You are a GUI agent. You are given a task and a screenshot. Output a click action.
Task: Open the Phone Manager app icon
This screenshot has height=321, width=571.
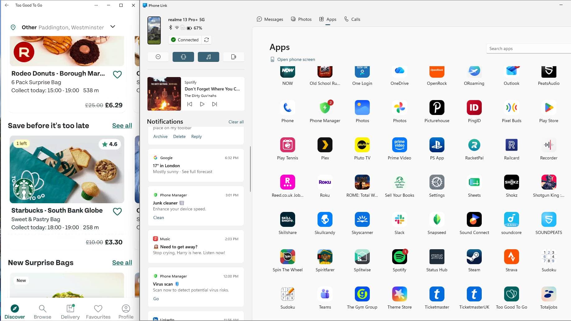coord(325,108)
